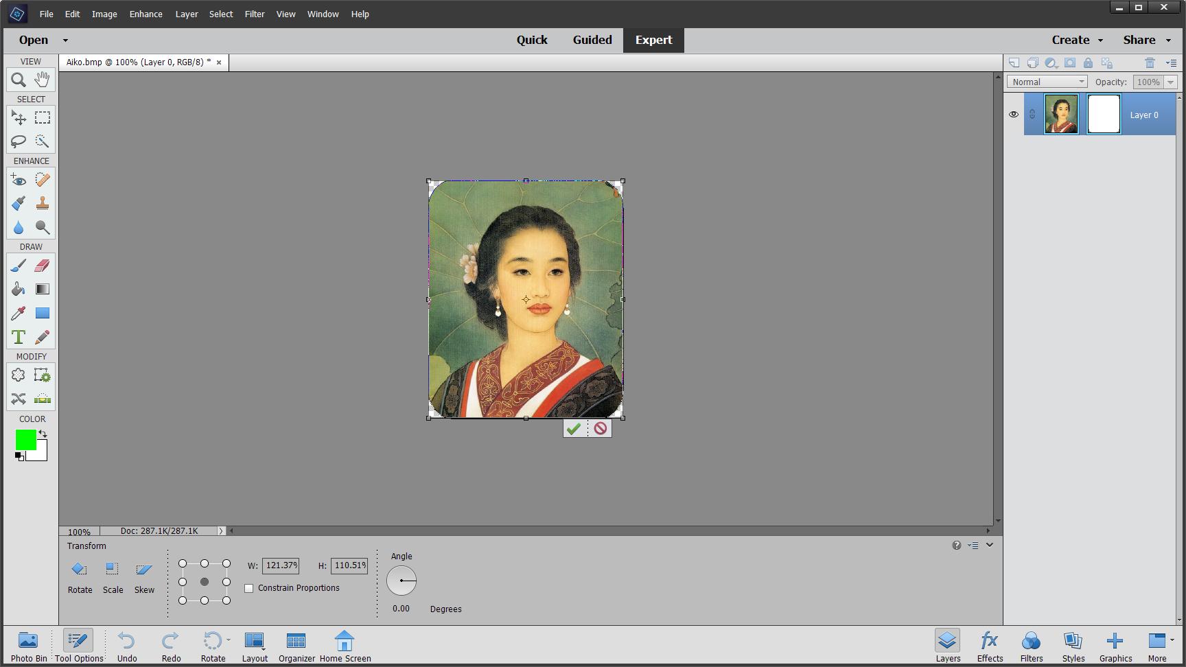1186x667 pixels.
Task: Choose the Eraser tool
Action: click(42, 266)
